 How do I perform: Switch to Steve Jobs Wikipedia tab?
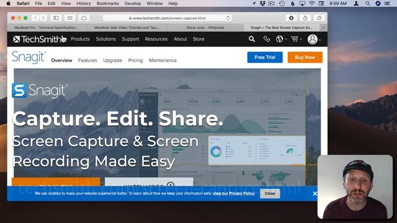[x=205, y=27]
